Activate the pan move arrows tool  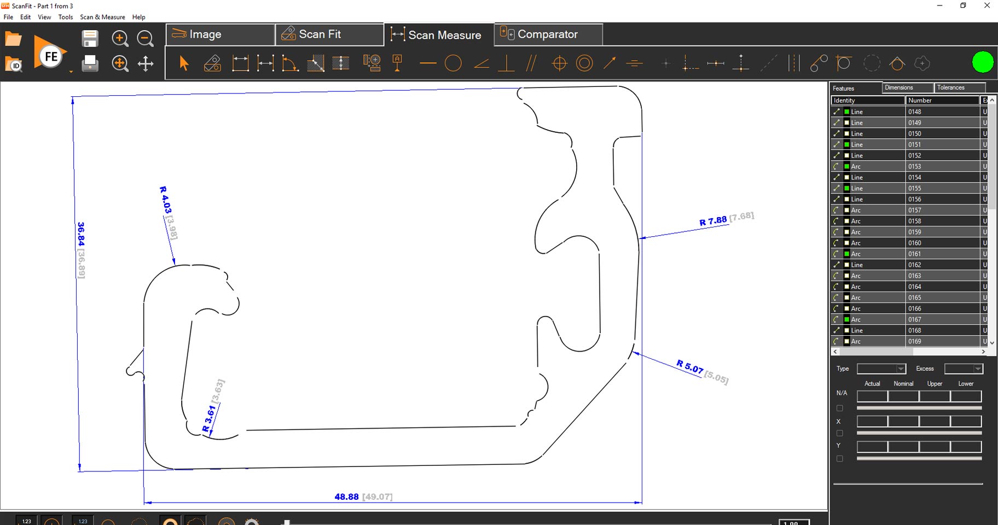pyautogui.click(x=146, y=63)
